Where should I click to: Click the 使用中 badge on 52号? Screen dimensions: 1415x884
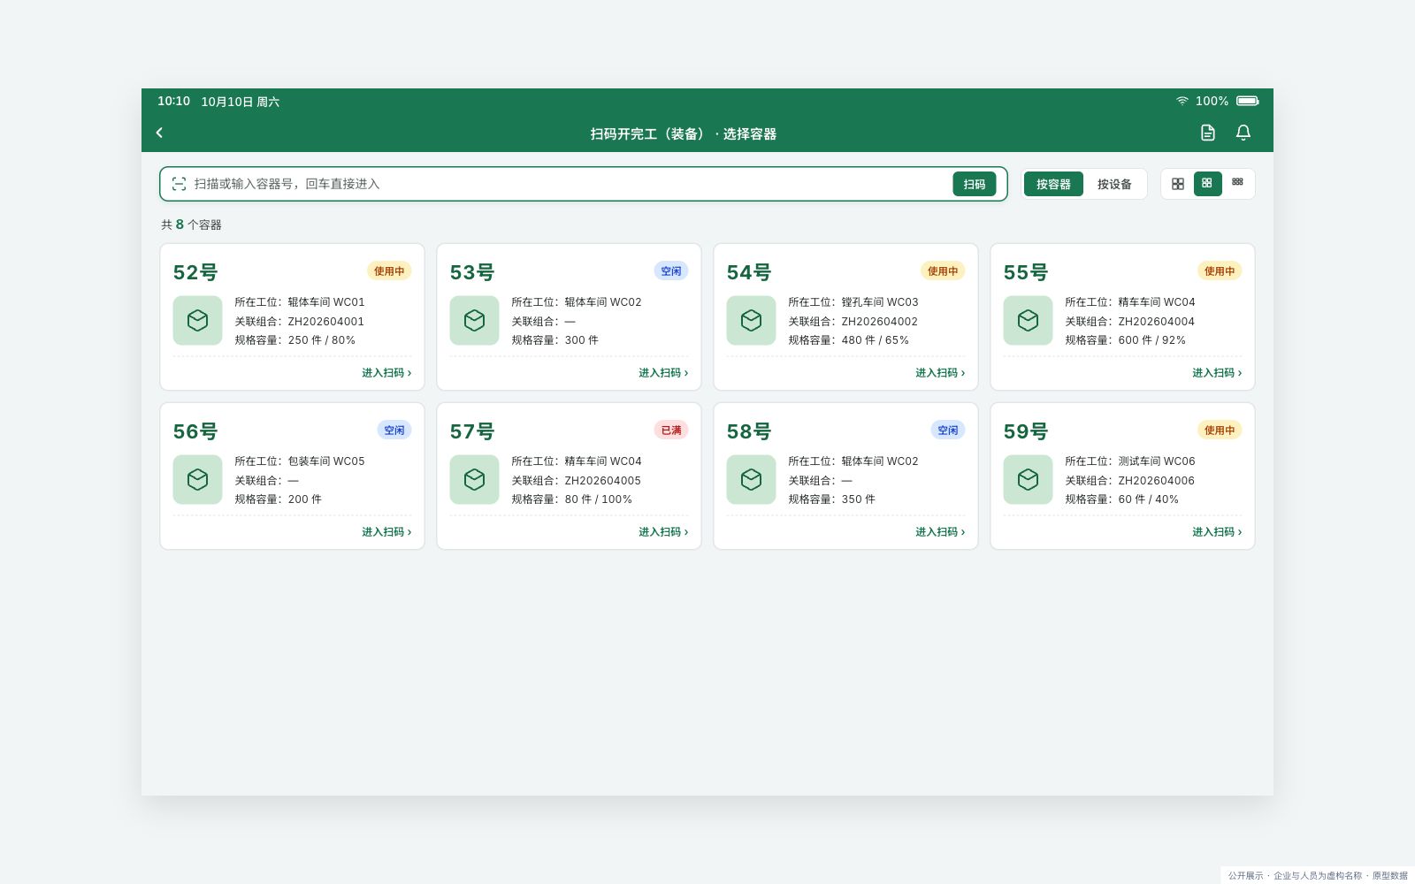(x=389, y=271)
